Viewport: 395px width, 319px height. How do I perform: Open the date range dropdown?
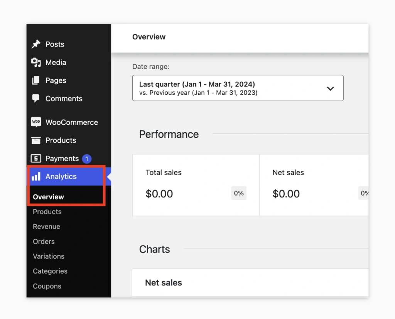point(238,88)
